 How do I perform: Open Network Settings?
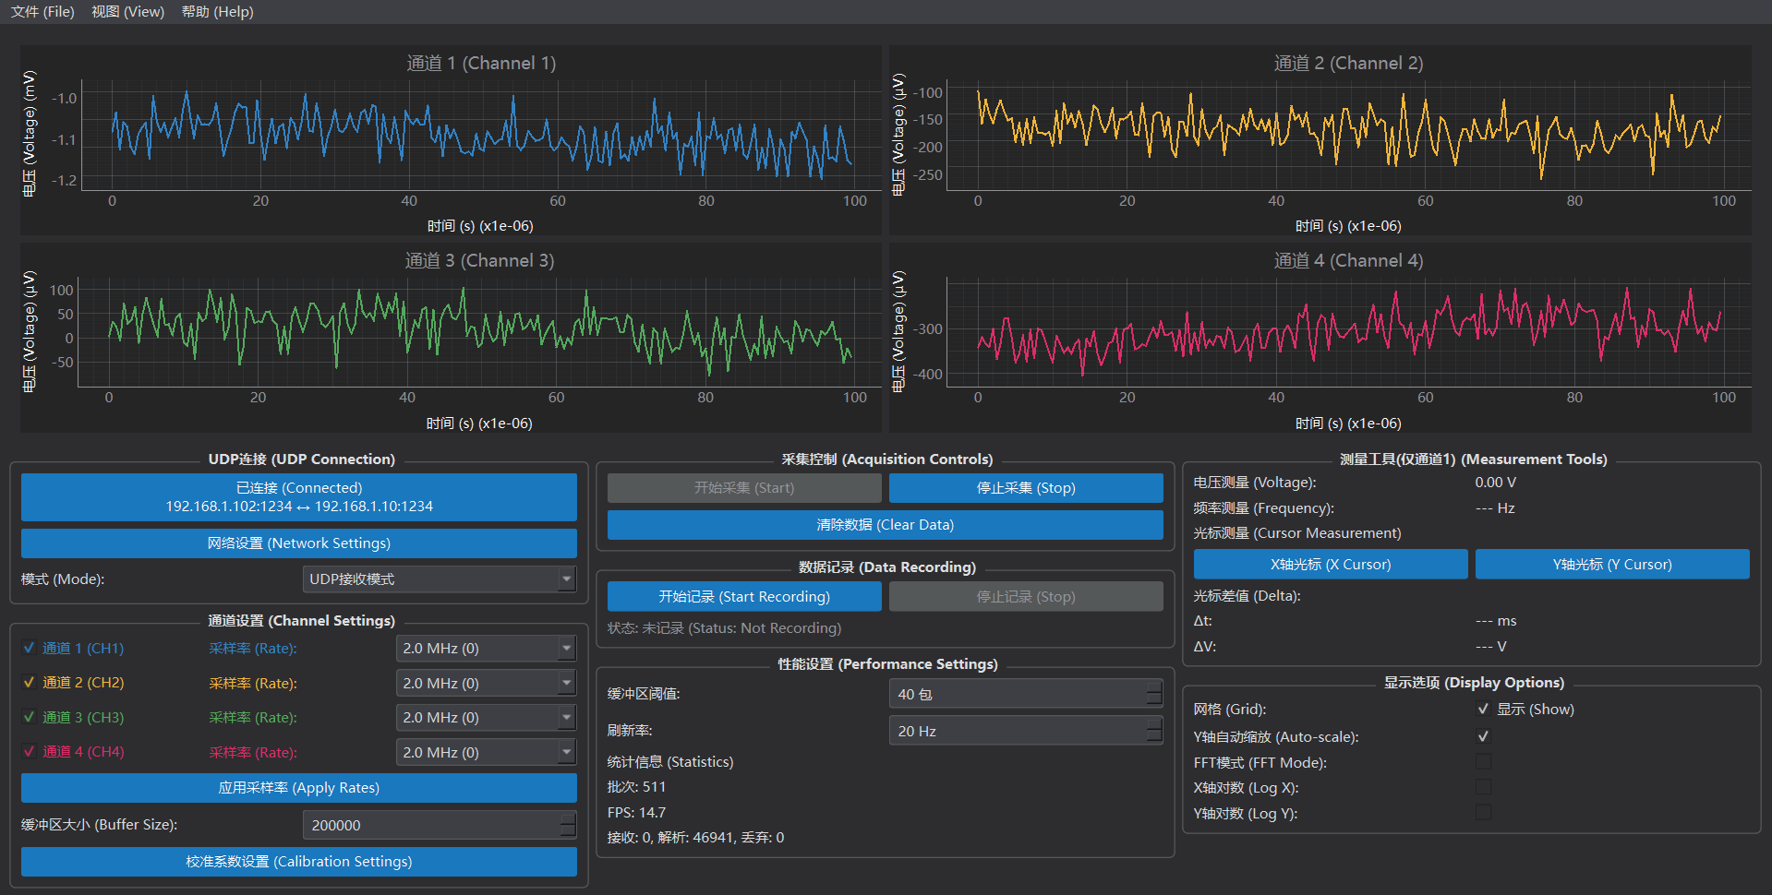click(x=298, y=543)
